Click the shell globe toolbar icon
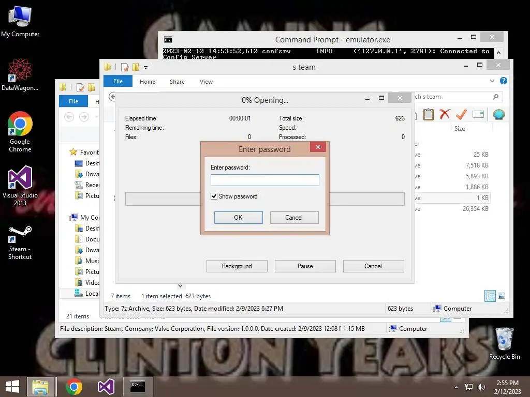530x397 pixels. tap(499, 114)
